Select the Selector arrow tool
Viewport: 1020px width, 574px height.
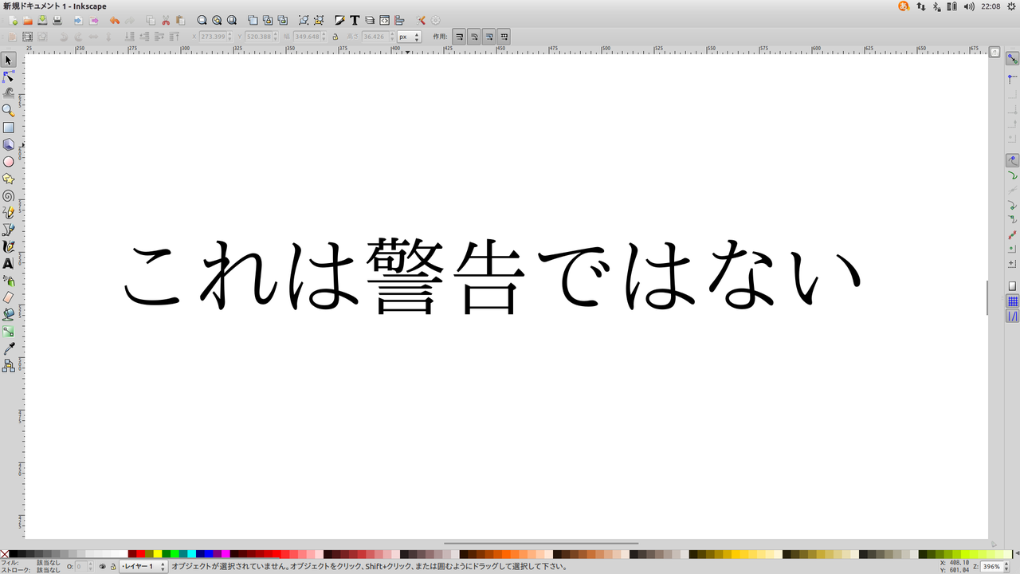point(8,60)
